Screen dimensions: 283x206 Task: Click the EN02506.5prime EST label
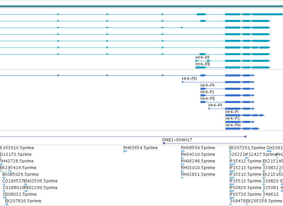[41, 181]
